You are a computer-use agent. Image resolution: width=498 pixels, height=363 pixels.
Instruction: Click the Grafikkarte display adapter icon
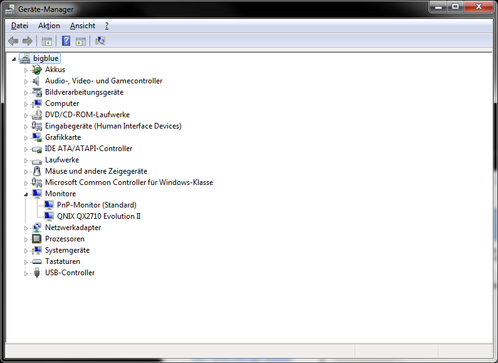coord(37,137)
